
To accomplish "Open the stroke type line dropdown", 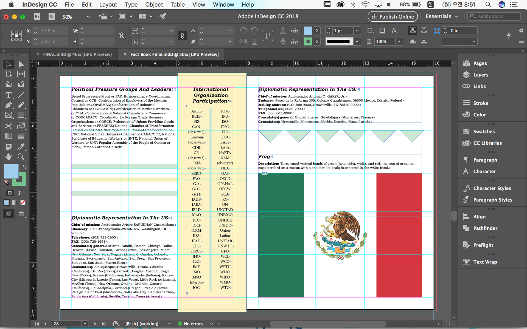I will [357, 41].
